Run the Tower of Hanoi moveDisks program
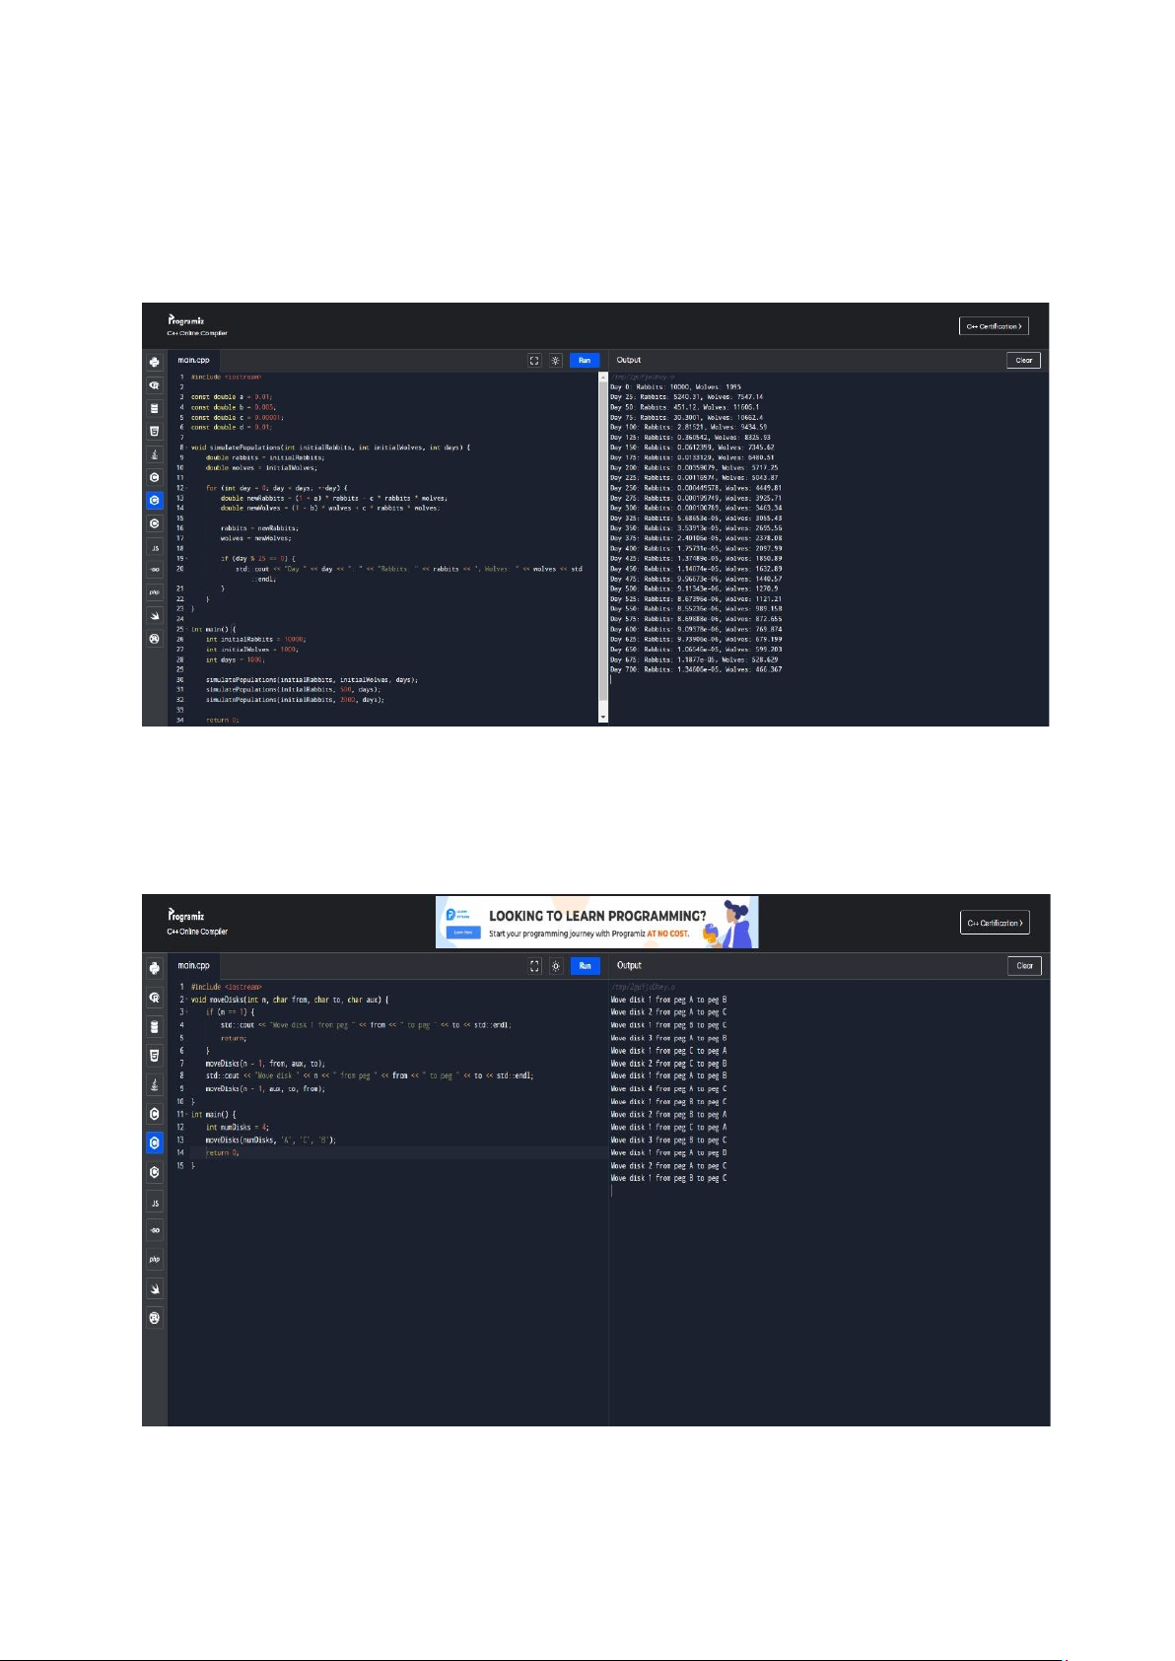Image resolution: width=1175 pixels, height=1661 pixels. [585, 966]
